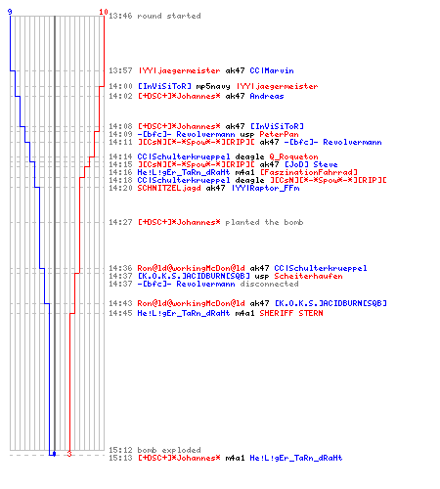Click Ron@ld@workingMcDon@ld at 14:36
Viewport: 440px width, 489px height.
point(191,268)
